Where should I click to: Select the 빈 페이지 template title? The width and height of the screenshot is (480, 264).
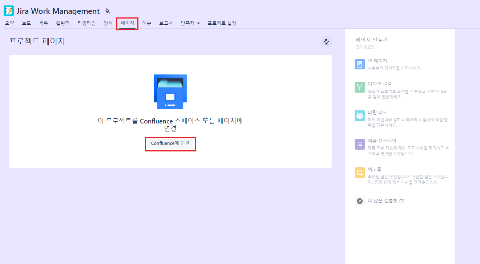(378, 61)
